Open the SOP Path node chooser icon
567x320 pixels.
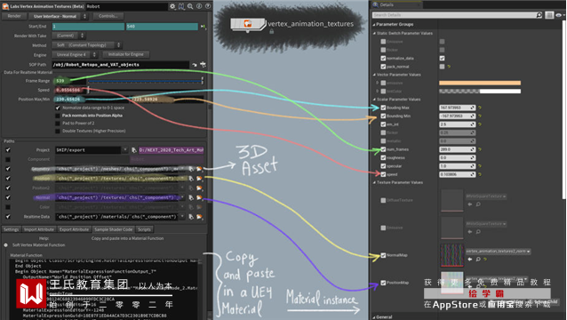(x=204, y=65)
